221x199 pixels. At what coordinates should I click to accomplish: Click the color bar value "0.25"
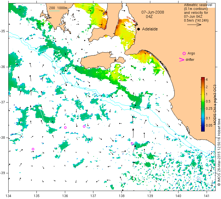209,108
